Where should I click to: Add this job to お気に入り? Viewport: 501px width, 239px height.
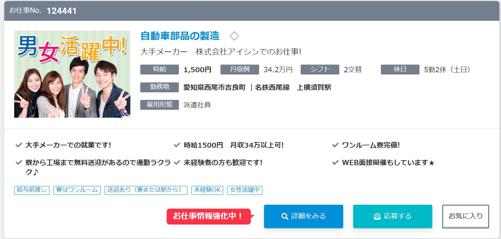click(x=465, y=216)
